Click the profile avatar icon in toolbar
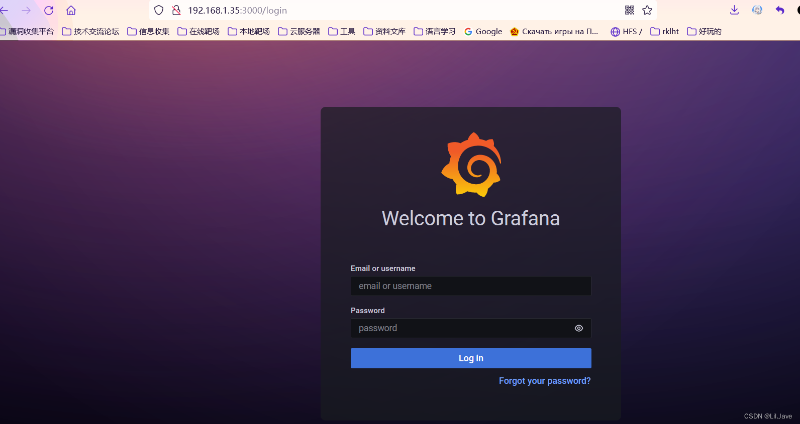The image size is (800, 424). tap(757, 10)
